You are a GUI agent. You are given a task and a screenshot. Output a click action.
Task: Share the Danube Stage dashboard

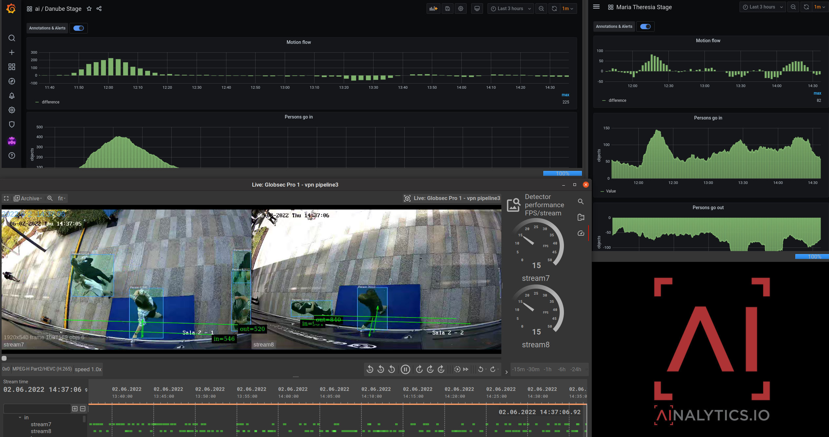pos(99,9)
